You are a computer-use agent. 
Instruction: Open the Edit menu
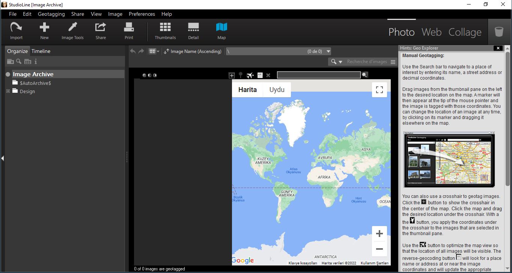[x=27, y=14]
